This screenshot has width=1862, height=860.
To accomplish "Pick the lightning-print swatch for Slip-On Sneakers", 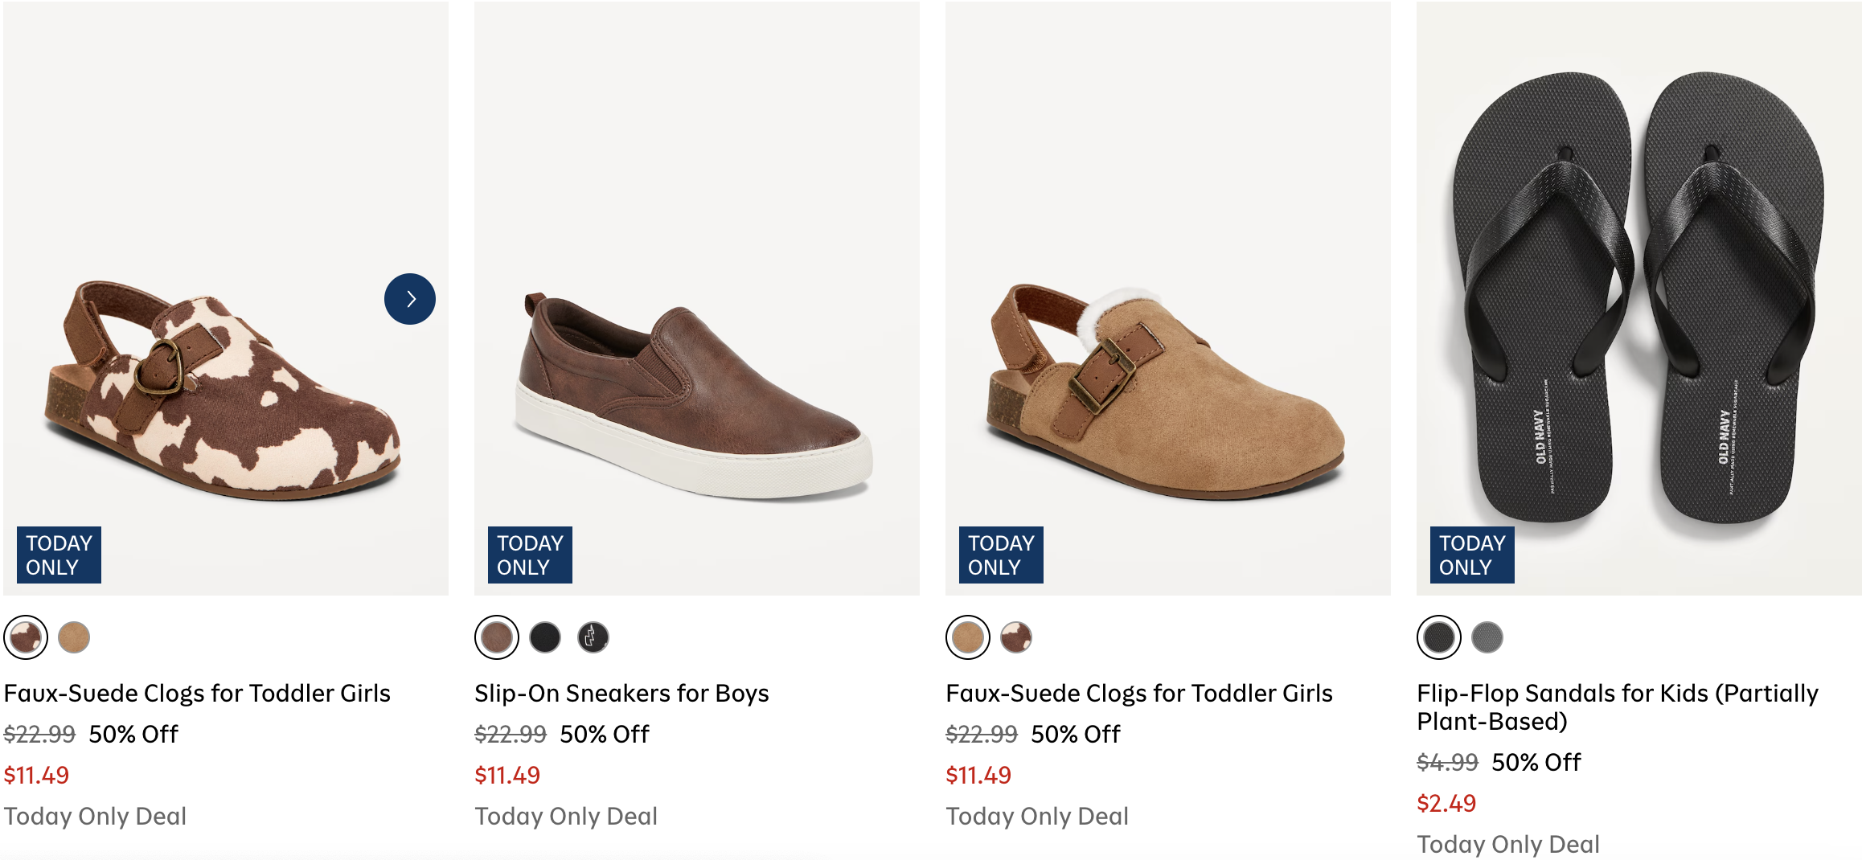I will pos(593,637).
